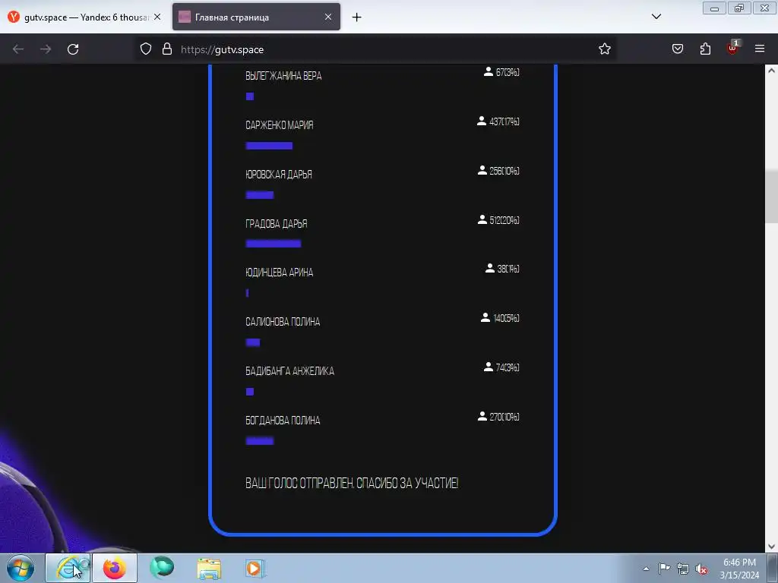Select the Главная страница tab
Image resolution: width=778 pixels, height=583 pixels.
(x=256, y=17)
